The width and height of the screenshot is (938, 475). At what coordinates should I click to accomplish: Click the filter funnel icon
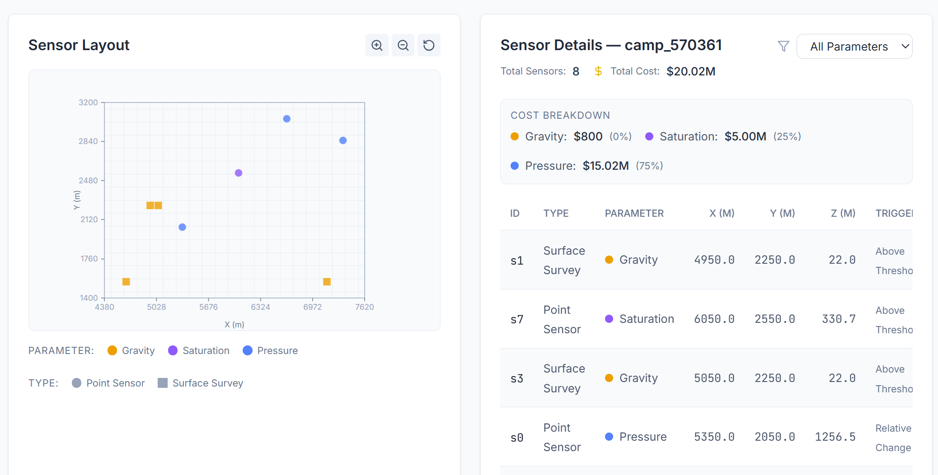[783, 46]
